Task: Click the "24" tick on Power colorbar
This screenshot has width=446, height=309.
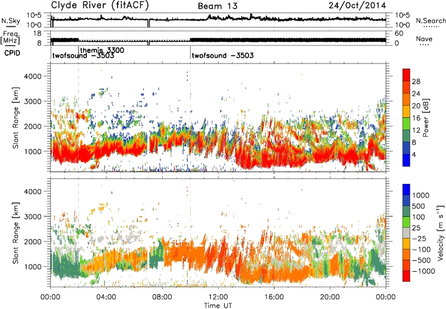Action: [416, 94]
